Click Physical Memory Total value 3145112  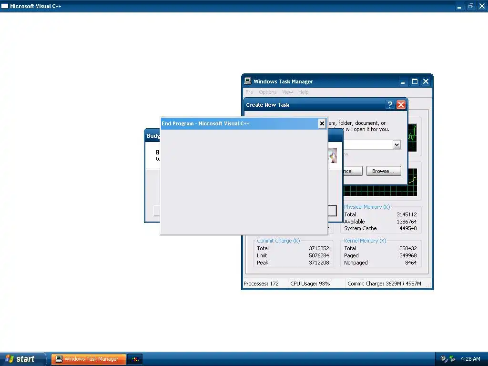coord(407,214)
